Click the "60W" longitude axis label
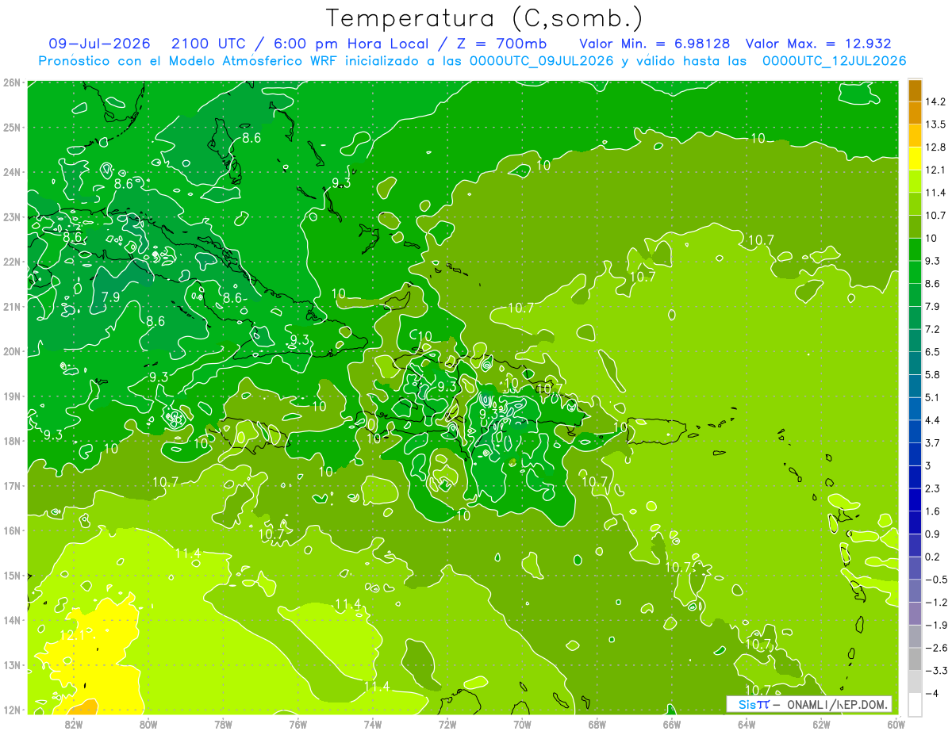Screen dimensions: 952x735 click(896, 724)
